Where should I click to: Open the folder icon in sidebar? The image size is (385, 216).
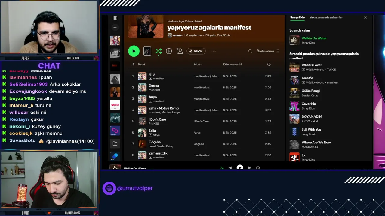point(115,143)
